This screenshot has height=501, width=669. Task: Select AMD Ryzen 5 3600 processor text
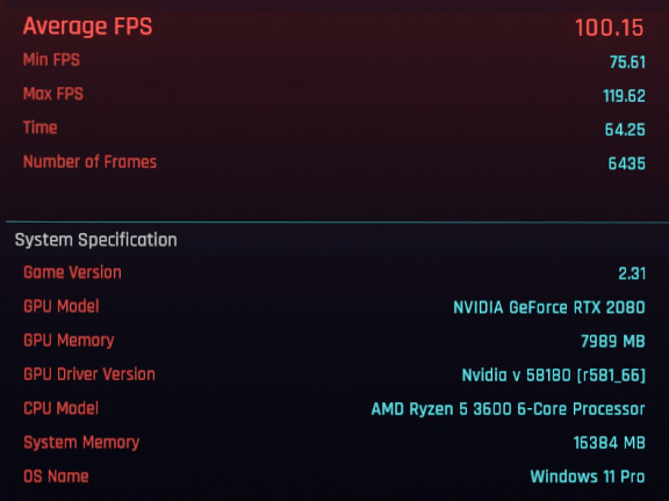coord(508,409)
